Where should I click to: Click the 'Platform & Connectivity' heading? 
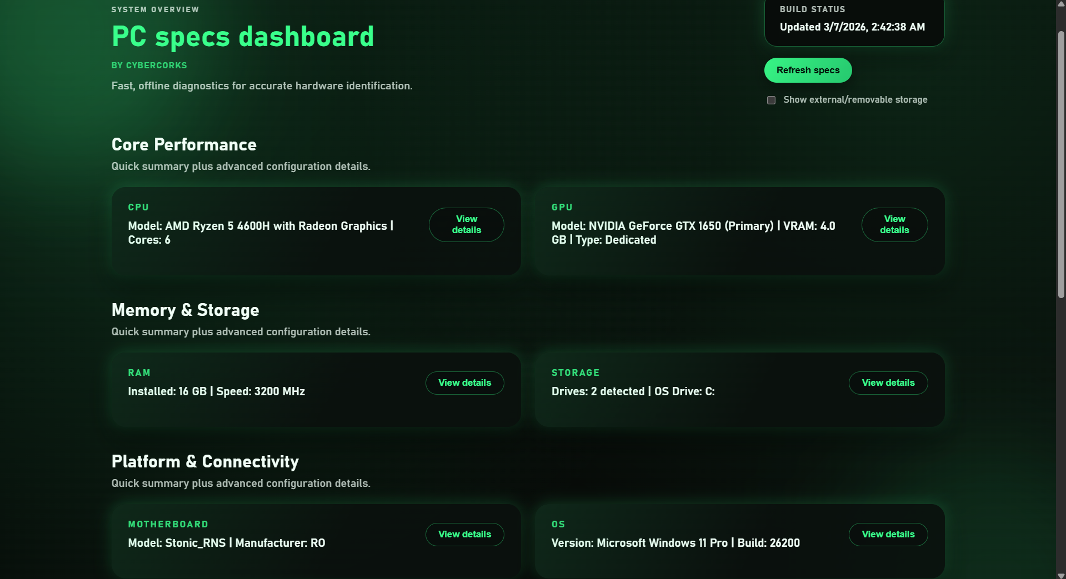point(205,462)
